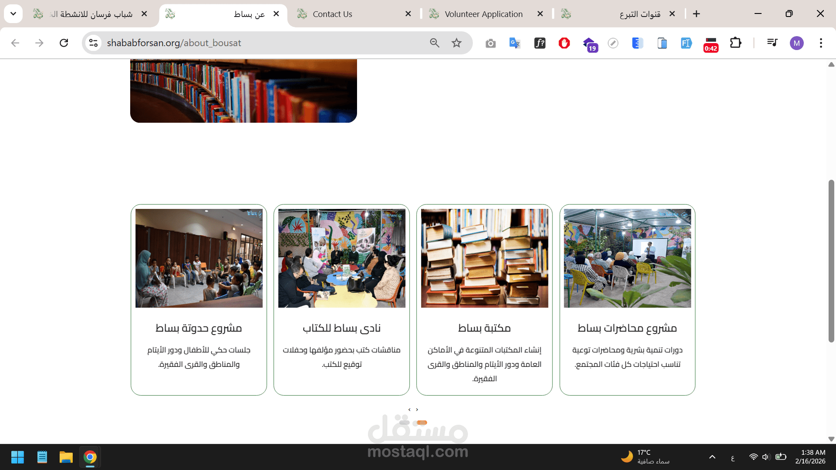Open the Extensions puzzle-piece menu
Viewport: 836px width, 470px height.
coord(735,43)
